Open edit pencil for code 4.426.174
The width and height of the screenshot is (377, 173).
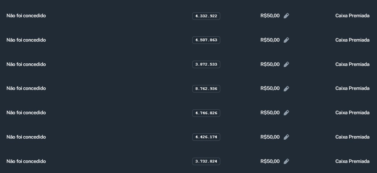pos(286,137)
